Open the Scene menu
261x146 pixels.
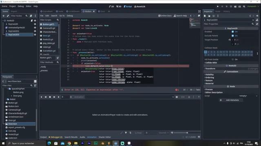[x=4, y=6]
